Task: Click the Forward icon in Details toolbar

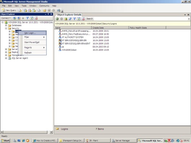Action: tap(62, 19)
